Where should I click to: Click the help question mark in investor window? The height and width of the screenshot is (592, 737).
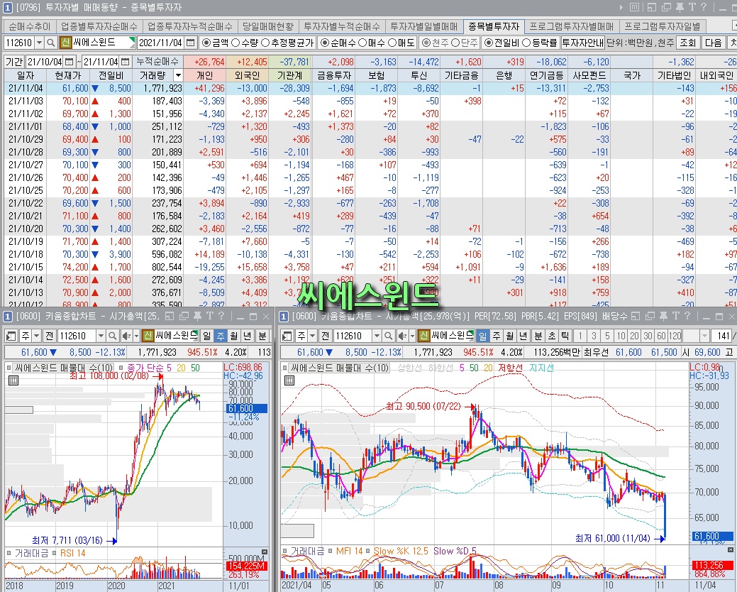(704, 6)
